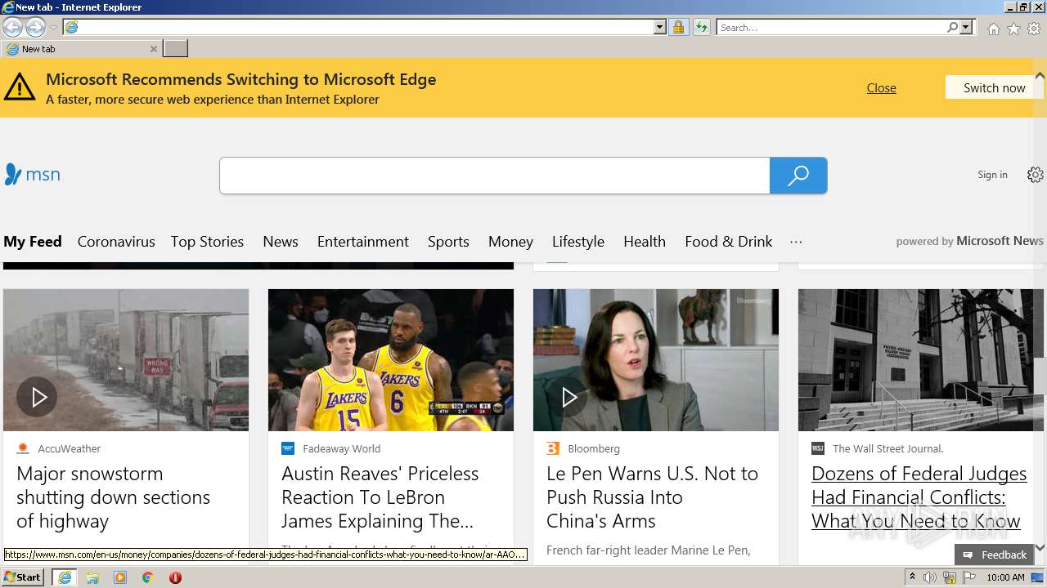Open the Lifestyle section
Screen dimensions: 1047x588
[578, 242]
